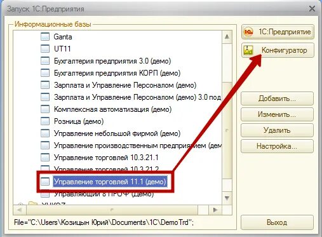Image resolution: width=322 pixels, height=237 pixels.
Task: Open Настройка... dialog
Action: [x=277, y=146]
